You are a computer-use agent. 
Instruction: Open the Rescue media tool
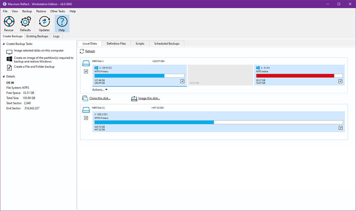point(9,22)
